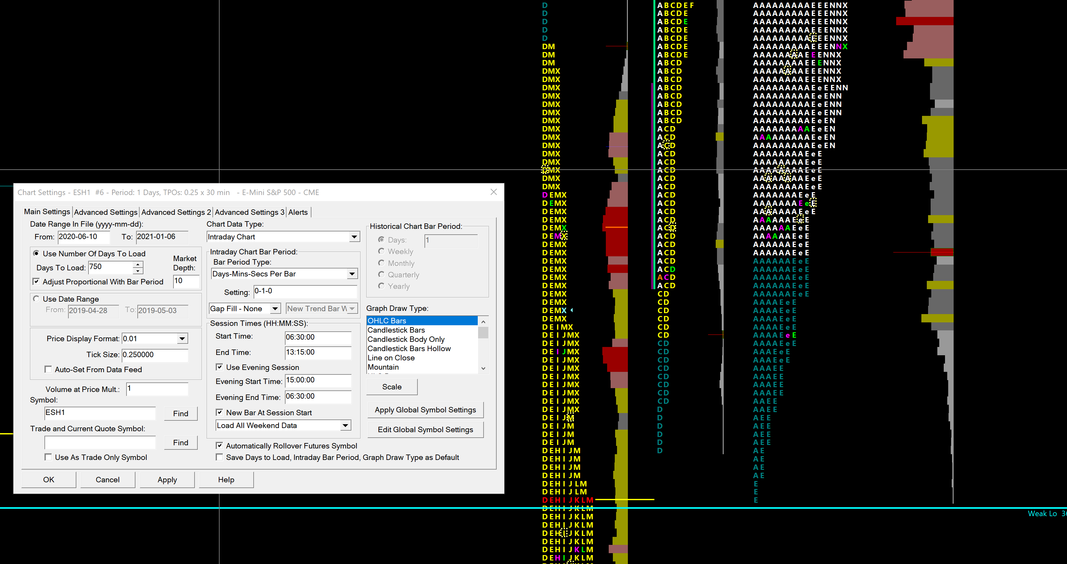Increase Days To Load spinner up arrow
Screen dimensions: 1067x564
(138, 264)
